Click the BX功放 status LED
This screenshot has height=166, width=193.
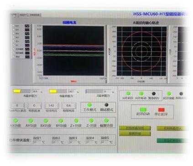tap(46, 121)
